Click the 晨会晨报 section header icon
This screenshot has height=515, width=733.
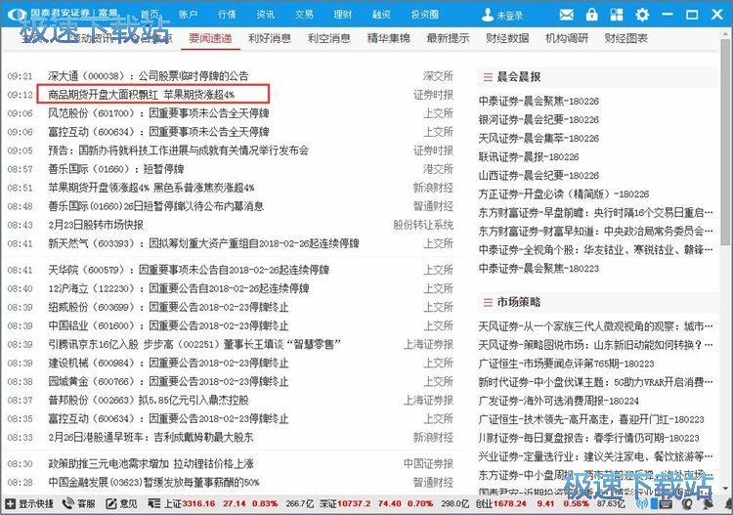click(488, 77)
